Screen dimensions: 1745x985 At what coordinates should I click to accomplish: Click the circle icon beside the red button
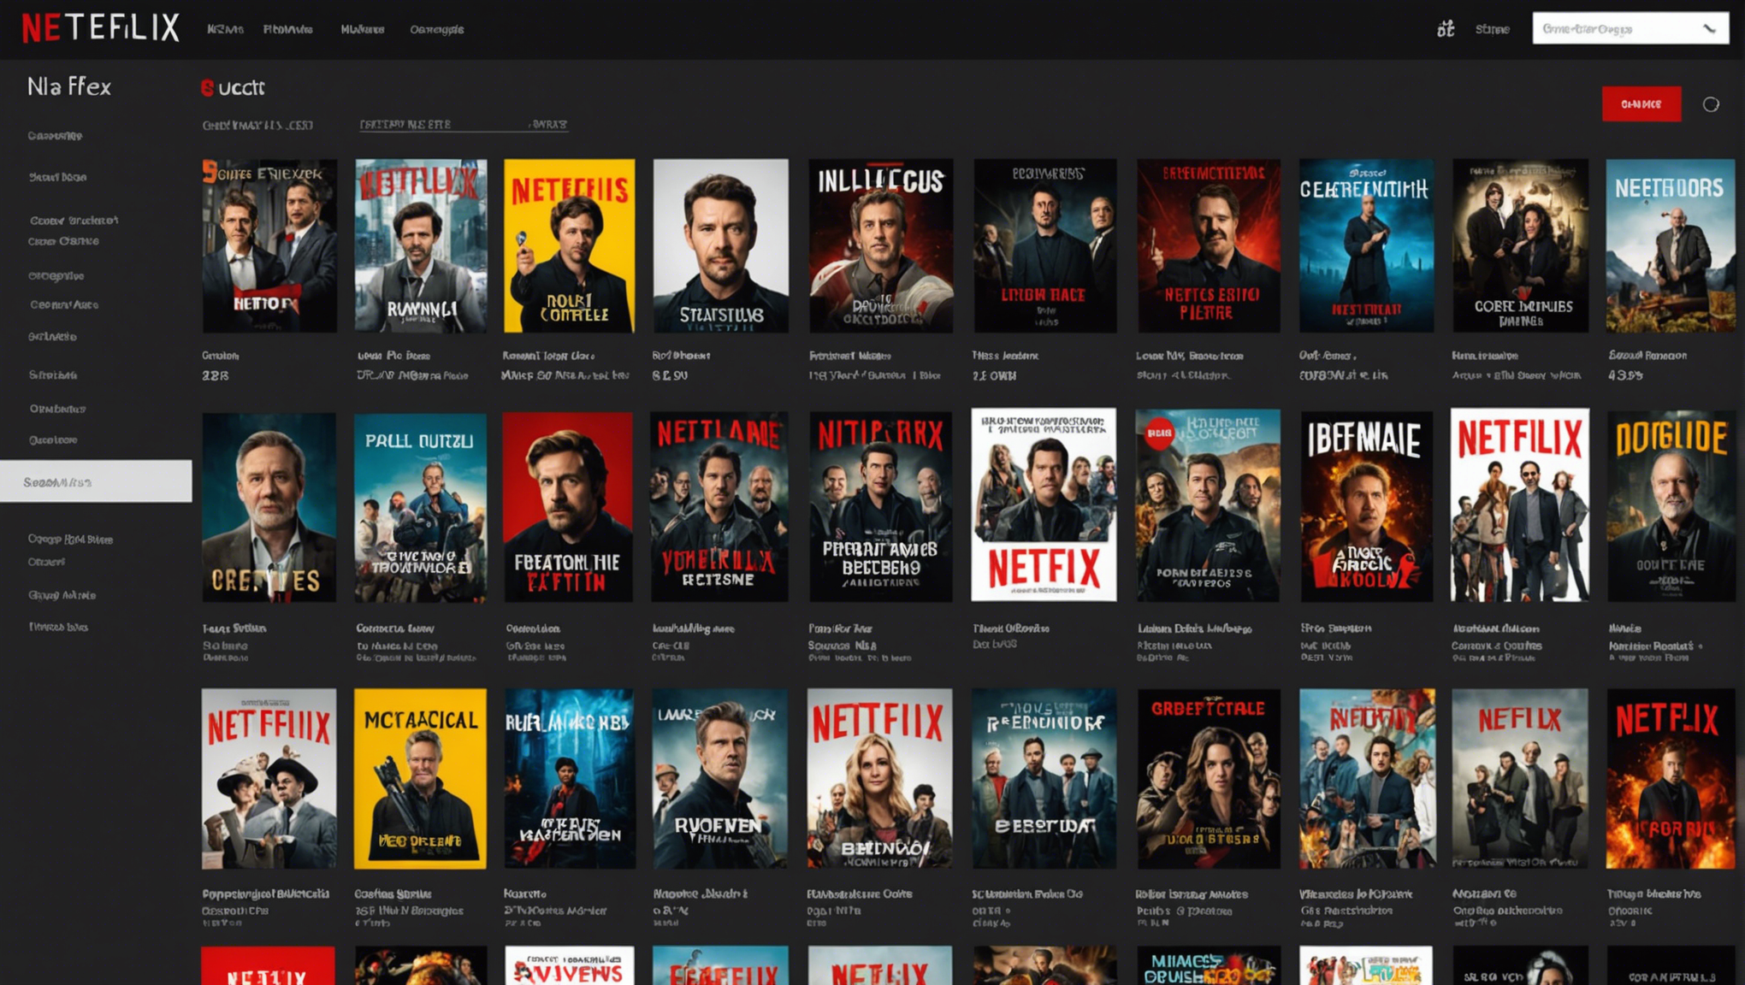(1710, 104)
